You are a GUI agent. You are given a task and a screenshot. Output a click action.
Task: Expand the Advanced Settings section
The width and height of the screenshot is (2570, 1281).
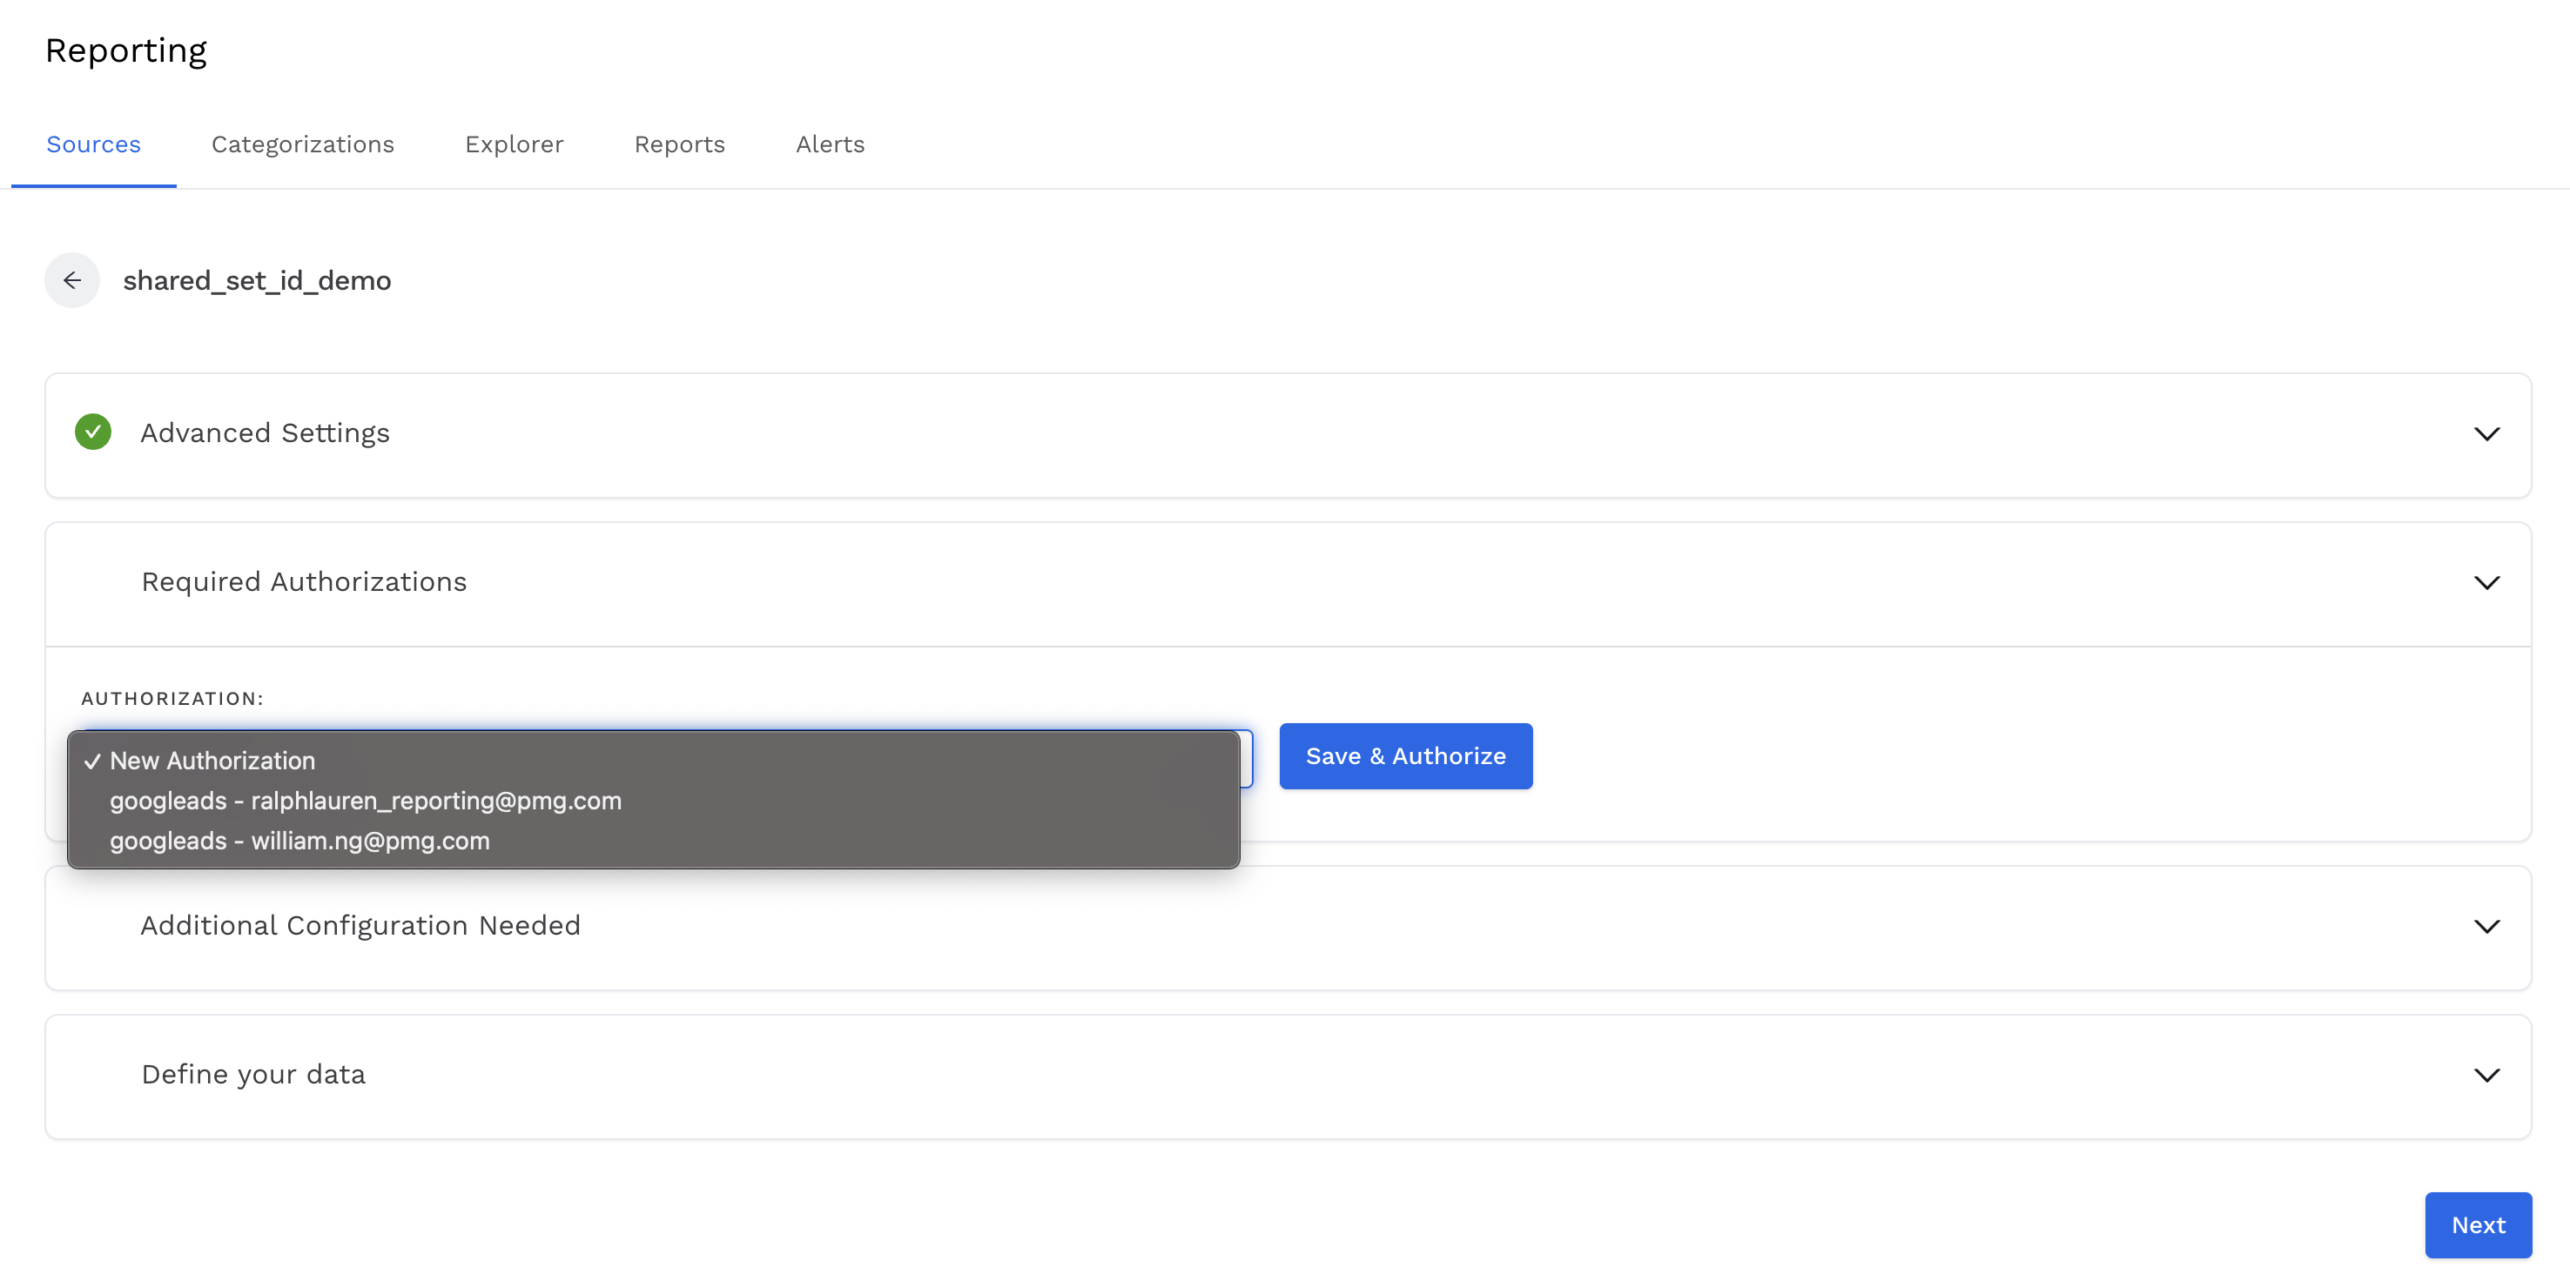(x=265, y=433)
